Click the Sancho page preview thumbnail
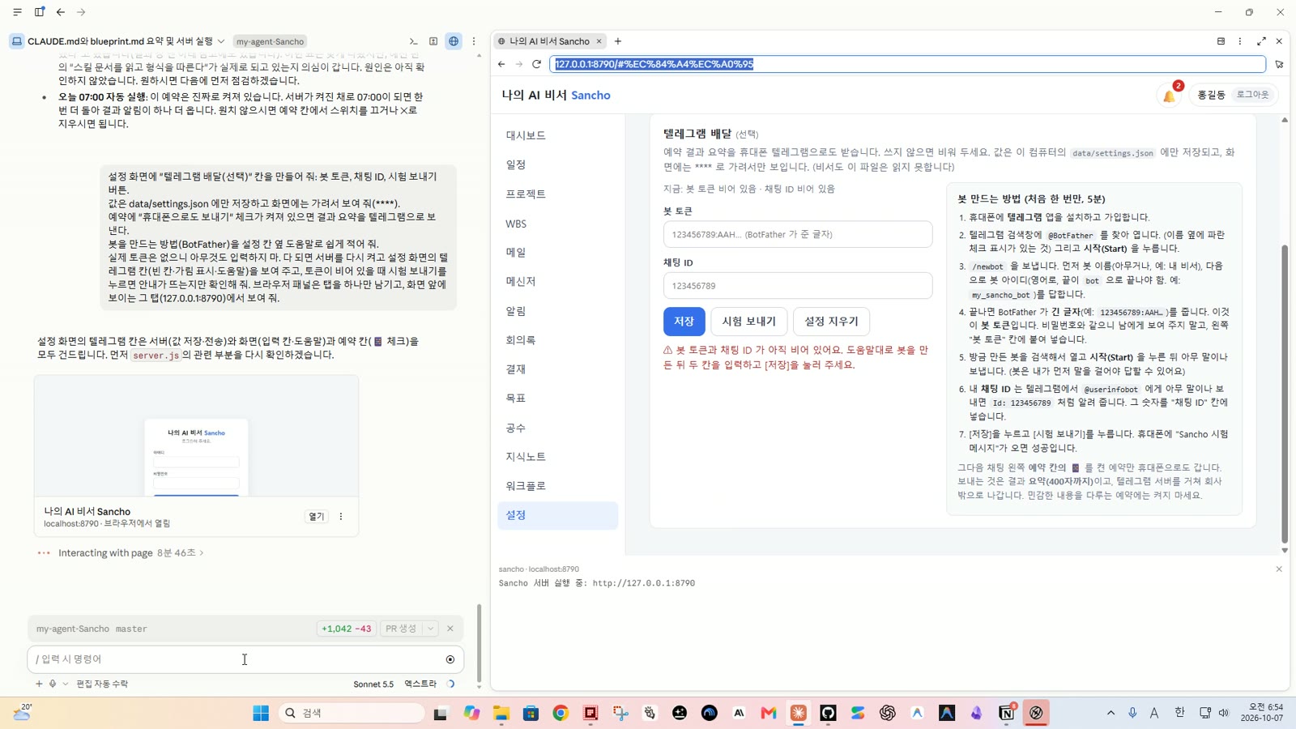This screenshot has height=729, width=1296. 196,436
